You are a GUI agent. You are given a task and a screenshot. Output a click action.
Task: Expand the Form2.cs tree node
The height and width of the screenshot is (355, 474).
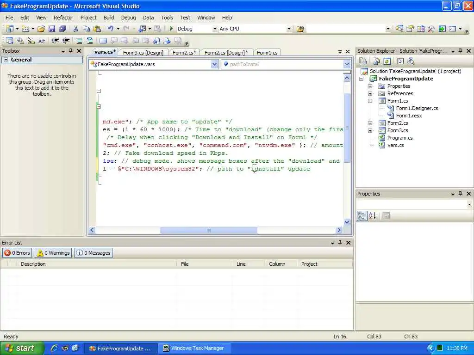click(370, 123)
